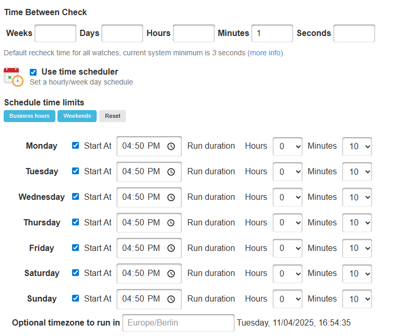The height and width of the screenshot is (336, 407).
Task: Open the more info link
Action: tap(265, 53)
